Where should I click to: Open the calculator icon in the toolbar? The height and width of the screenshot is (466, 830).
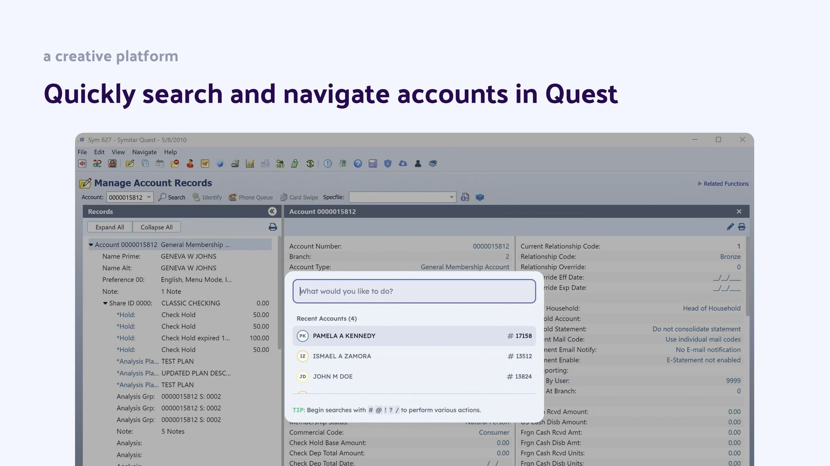373,164
